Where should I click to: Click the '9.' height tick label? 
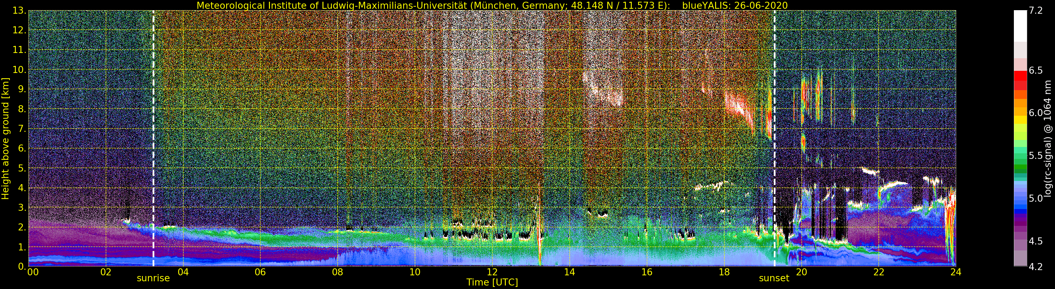[22, 89]
